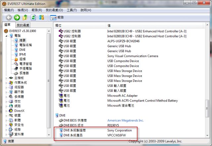Open the 工具(T) menu
The image size is (212, 146).
pyautogui.click(x=72, y=10)
